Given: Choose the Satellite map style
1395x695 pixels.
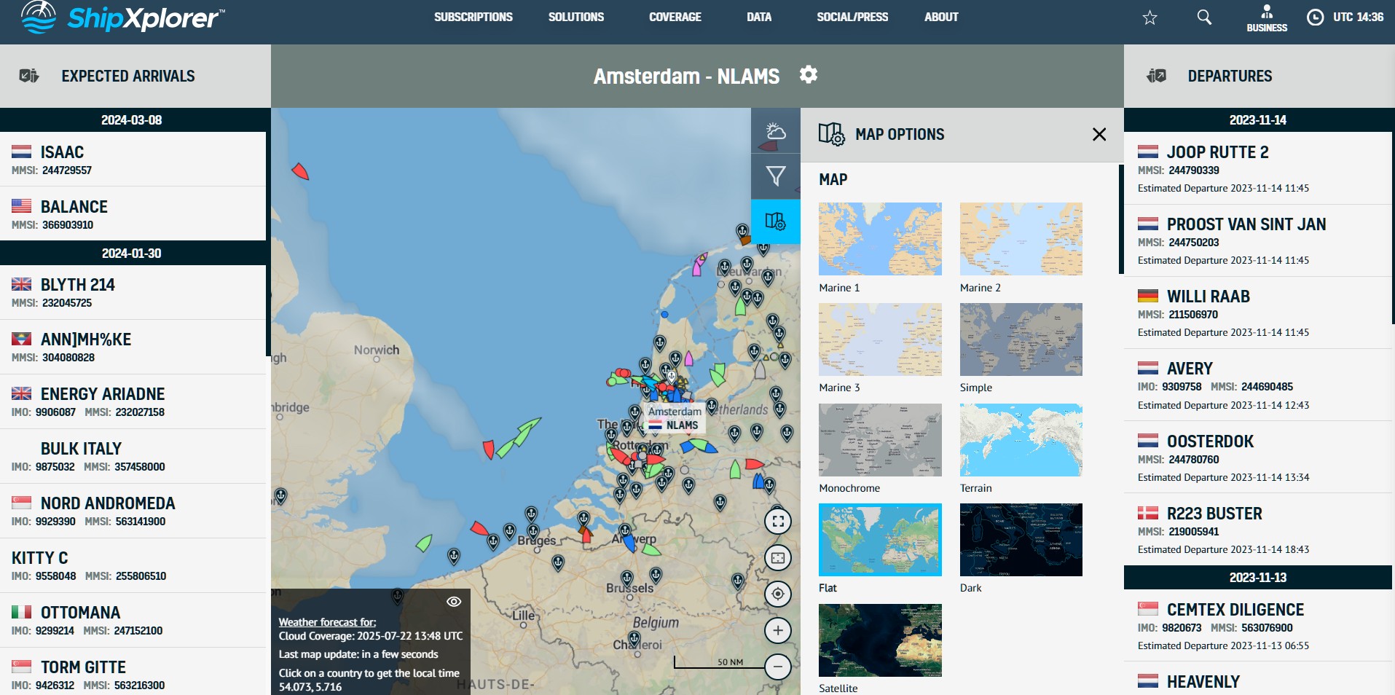Looking at the screenshot, I should coord(879,640).
